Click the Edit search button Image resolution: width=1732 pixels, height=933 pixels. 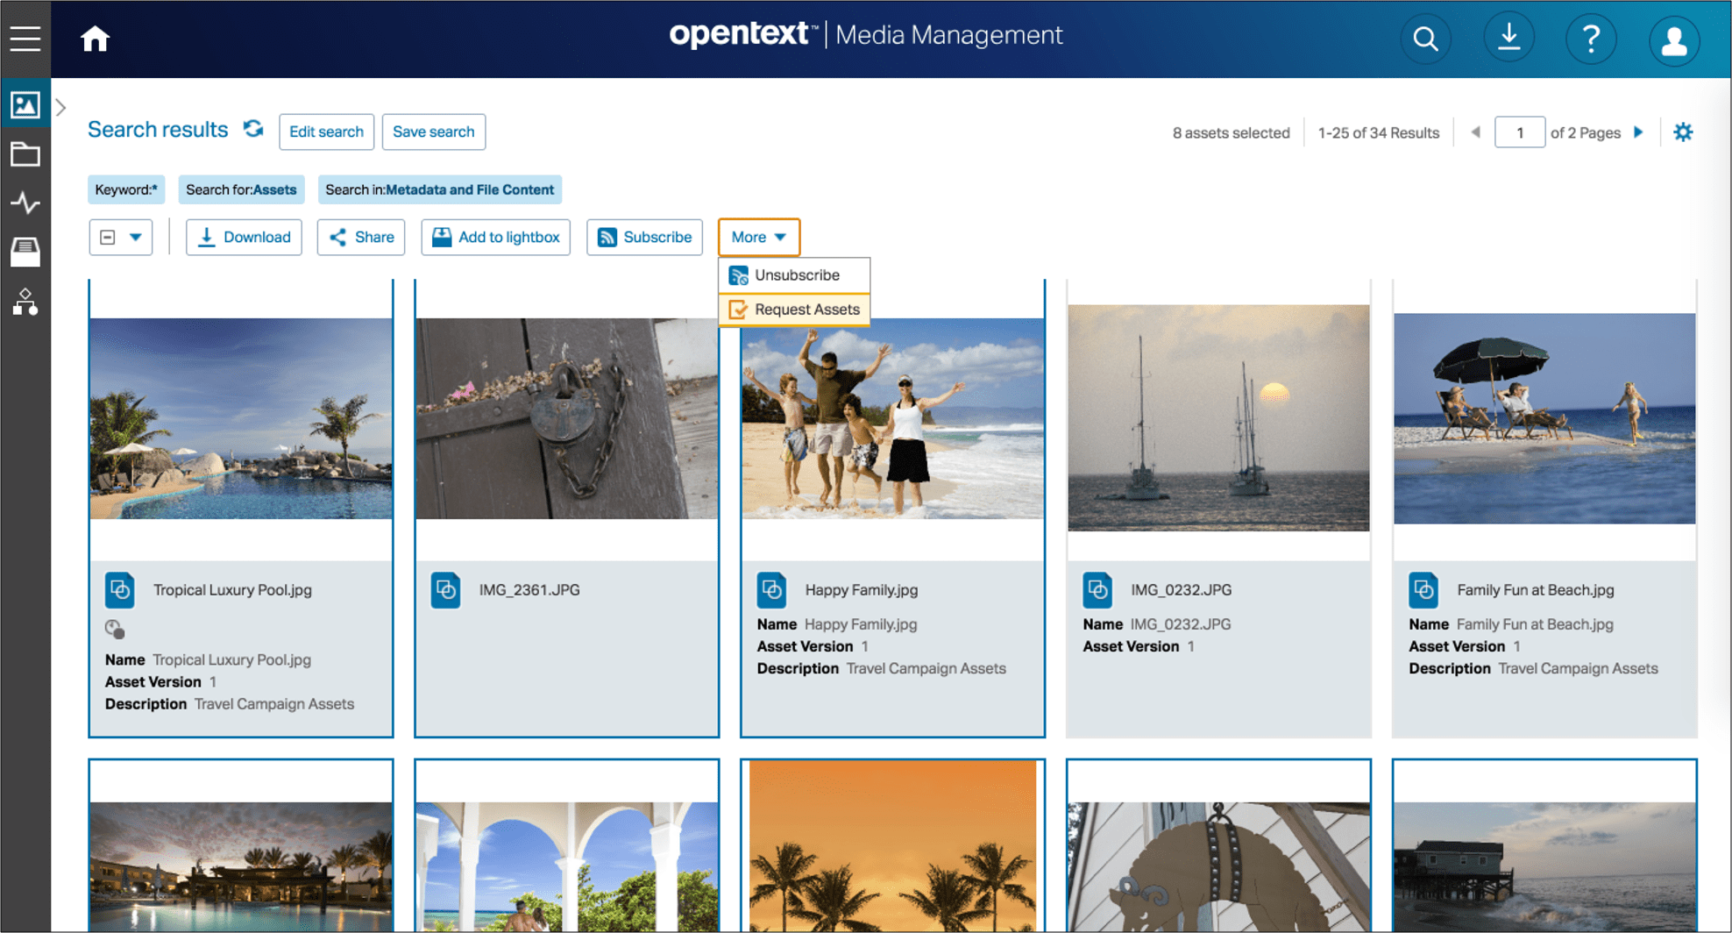click(326, 132)
